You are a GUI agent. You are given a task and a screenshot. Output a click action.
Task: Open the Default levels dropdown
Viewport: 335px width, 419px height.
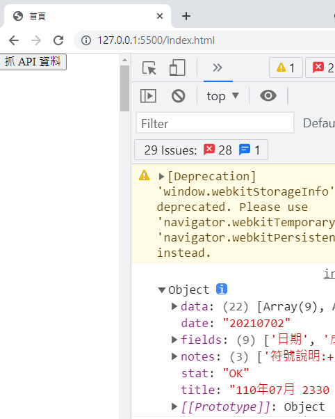coord(319,123)
